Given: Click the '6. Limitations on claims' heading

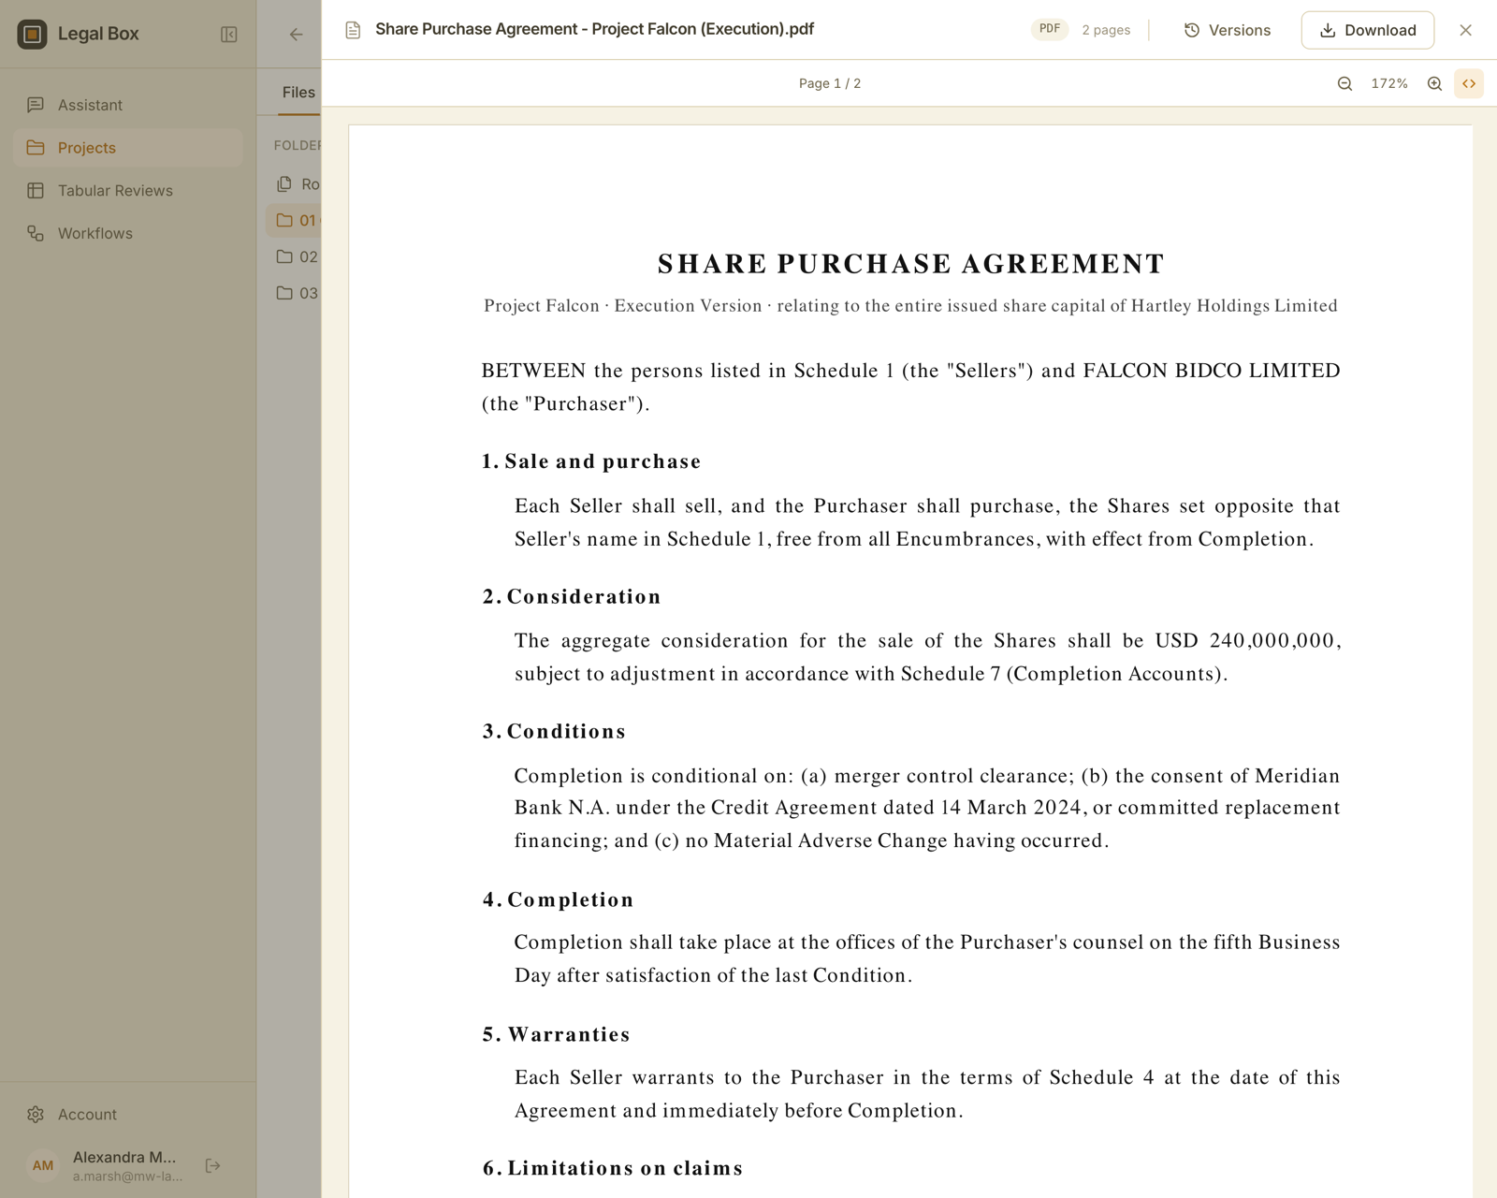Looking at the screenshot, I should (x=613, y=1168).
